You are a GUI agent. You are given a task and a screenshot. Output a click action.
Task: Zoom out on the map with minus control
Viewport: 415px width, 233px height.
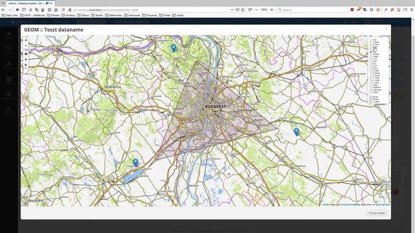(26, 45)
